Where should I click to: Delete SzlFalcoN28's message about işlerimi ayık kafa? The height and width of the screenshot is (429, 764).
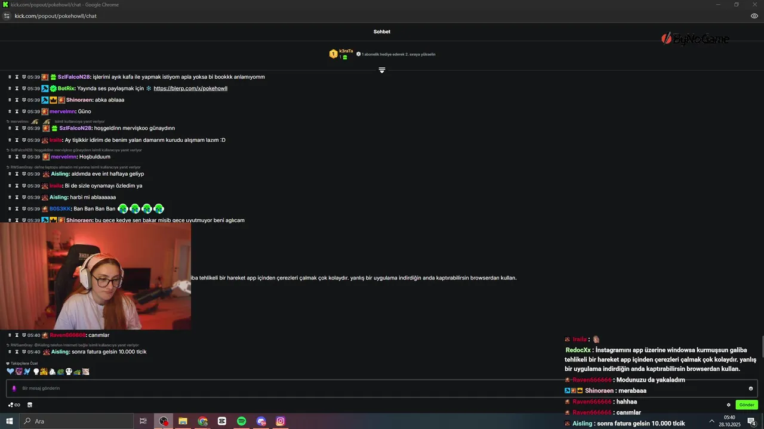click(10, 77)
